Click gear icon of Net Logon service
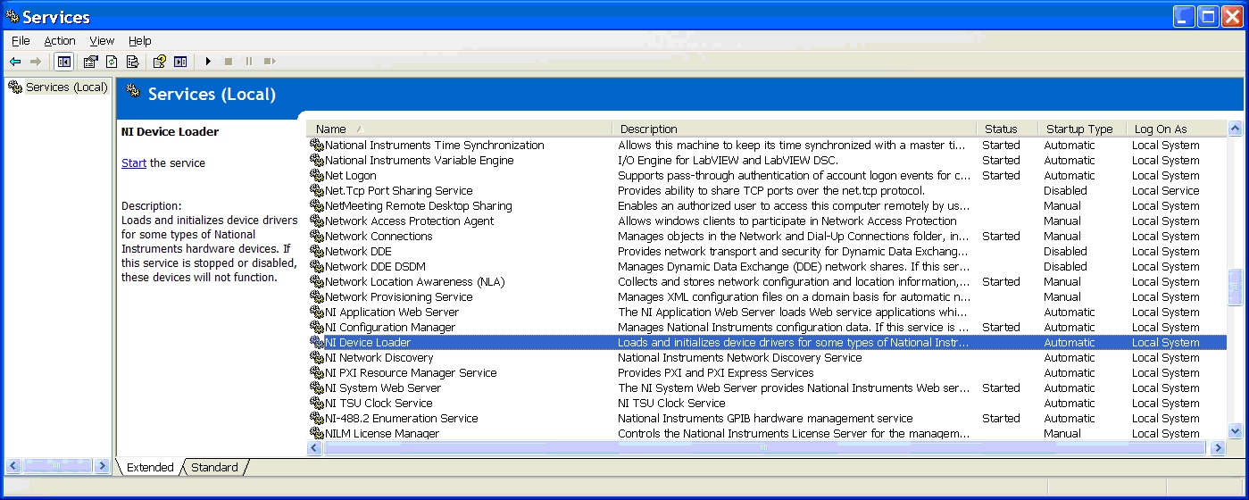Viewport: 1249px width, 500px height. pos(317,176)
